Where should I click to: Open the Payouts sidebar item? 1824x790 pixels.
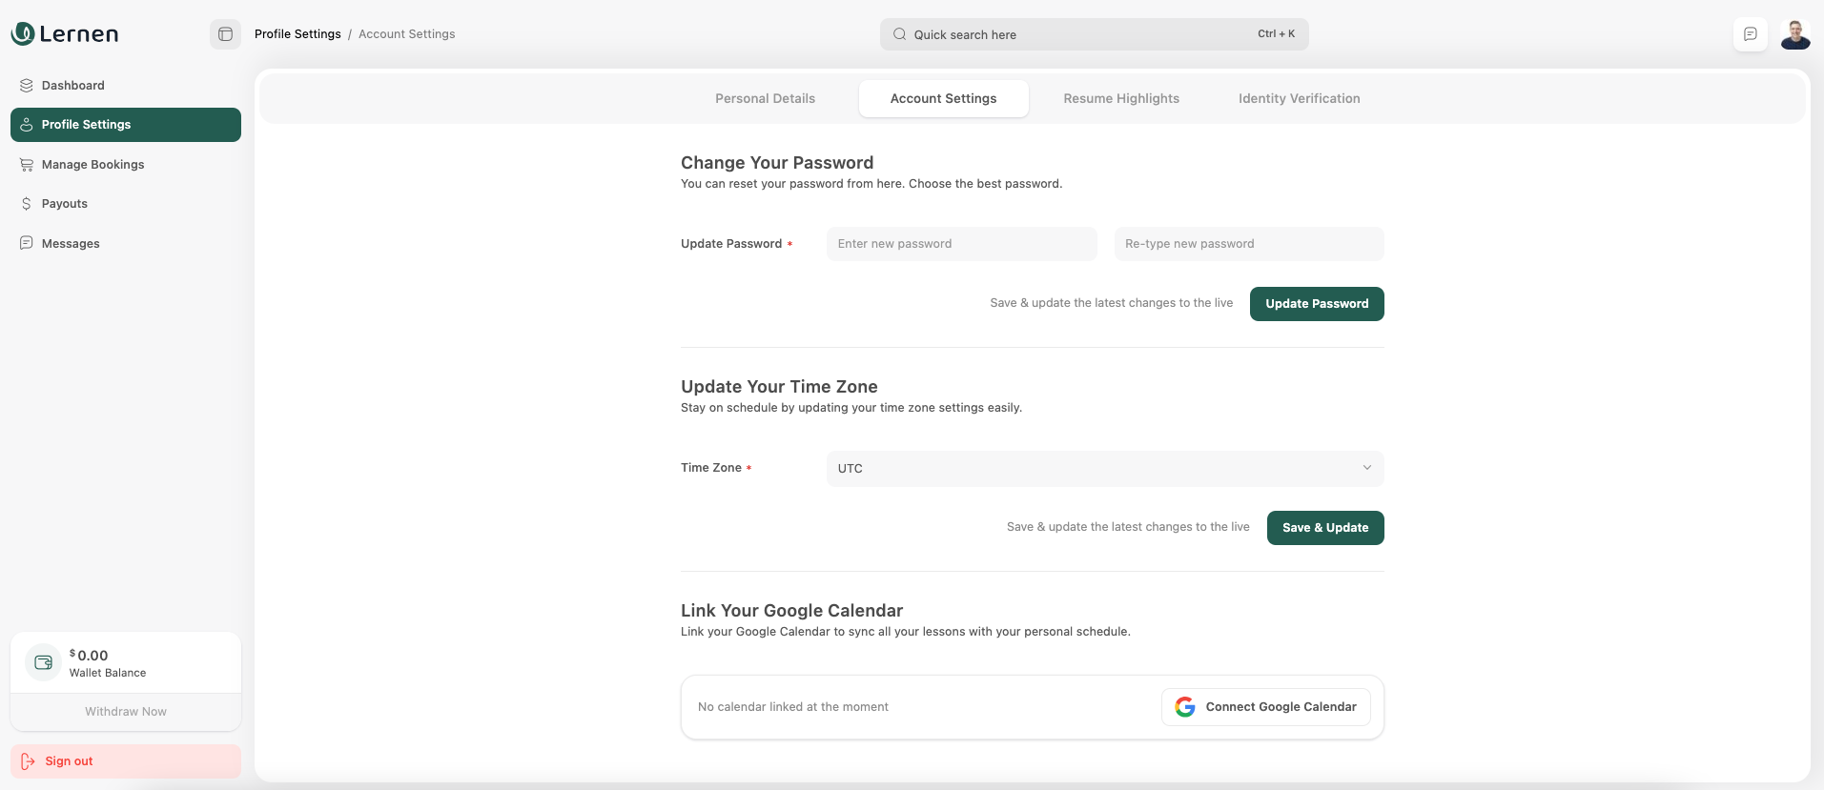64,204
